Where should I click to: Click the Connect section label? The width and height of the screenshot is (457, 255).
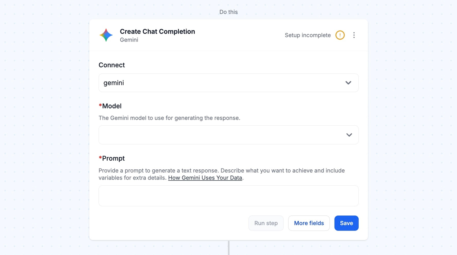(x=112, y=65)
